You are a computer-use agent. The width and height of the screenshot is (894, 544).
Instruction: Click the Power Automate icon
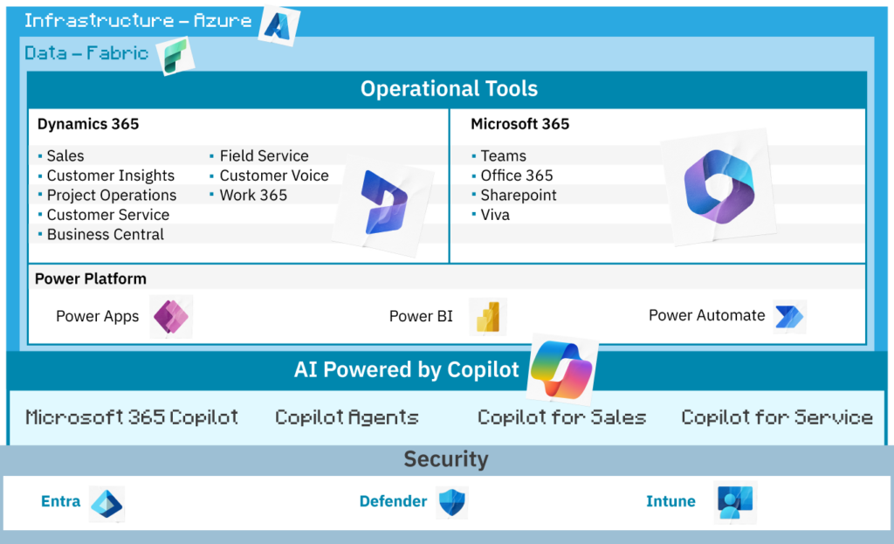pyautogui.click(x=789, y=316)
